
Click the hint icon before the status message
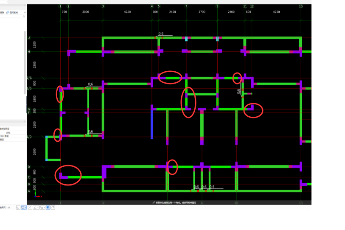[154, 202]
